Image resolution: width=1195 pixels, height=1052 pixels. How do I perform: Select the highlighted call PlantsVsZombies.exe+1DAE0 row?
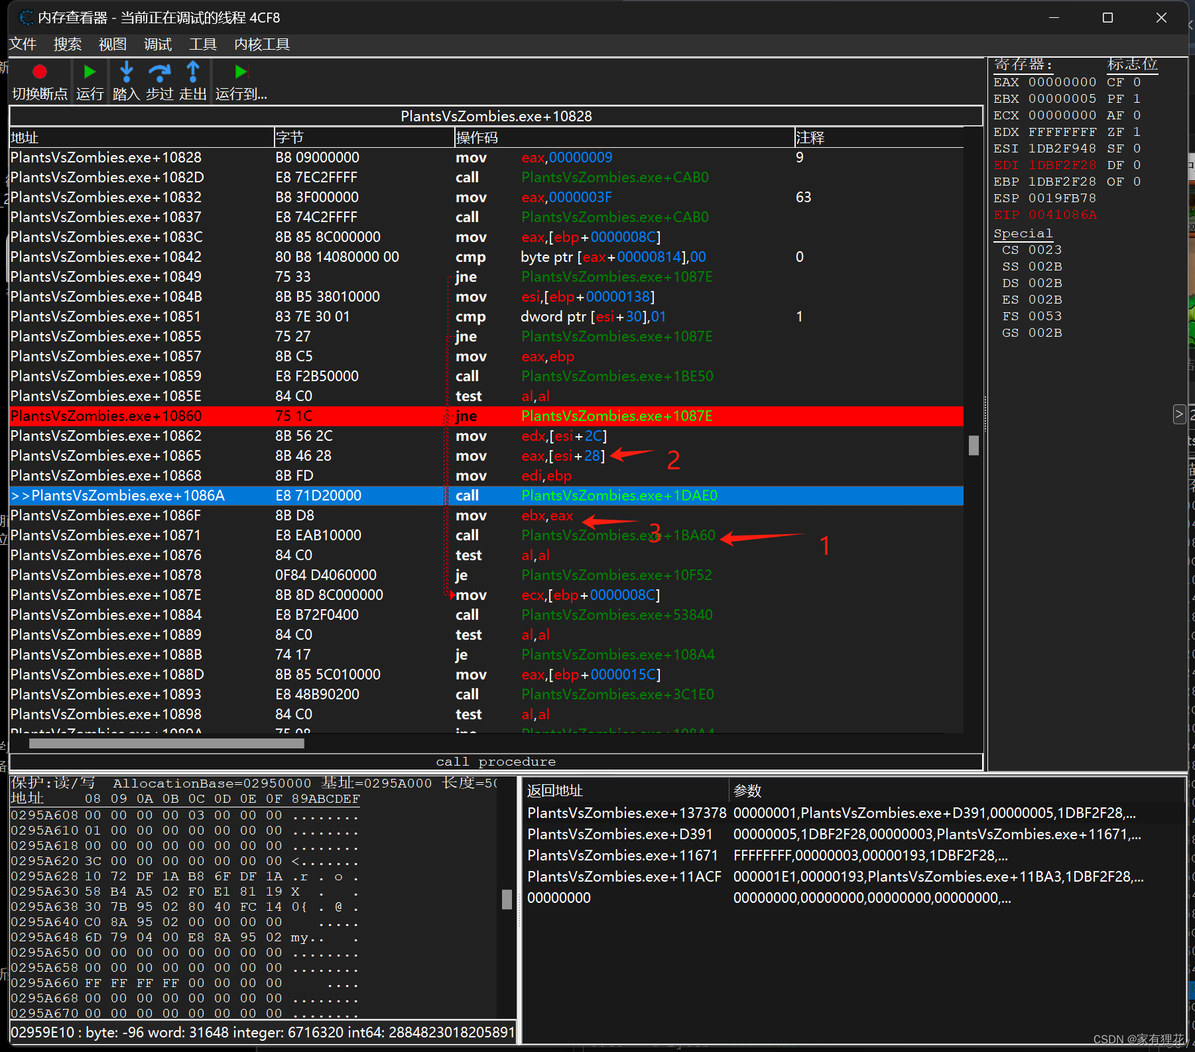486,496
